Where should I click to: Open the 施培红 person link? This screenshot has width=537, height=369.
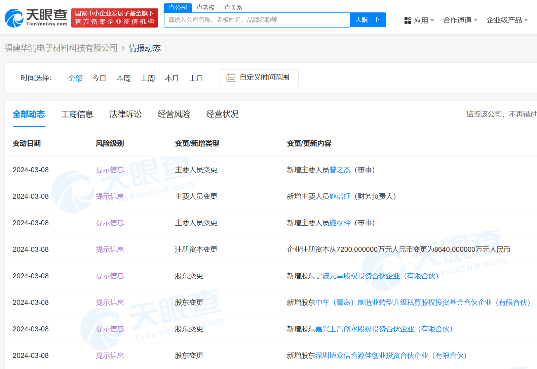pyautogui.click(x=340, y=196)
